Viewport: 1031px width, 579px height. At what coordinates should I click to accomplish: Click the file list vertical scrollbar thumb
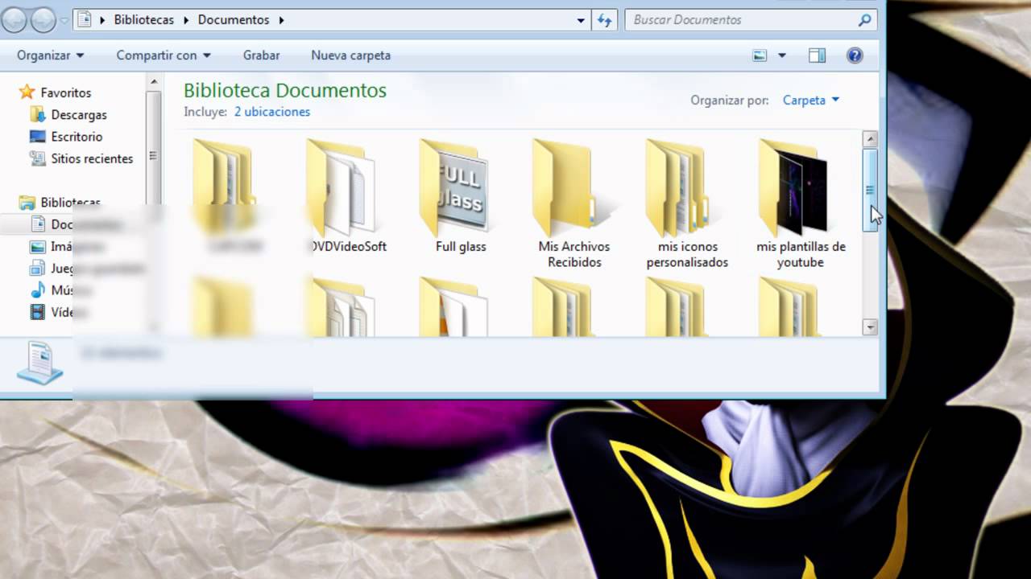[x=869, y=191]
